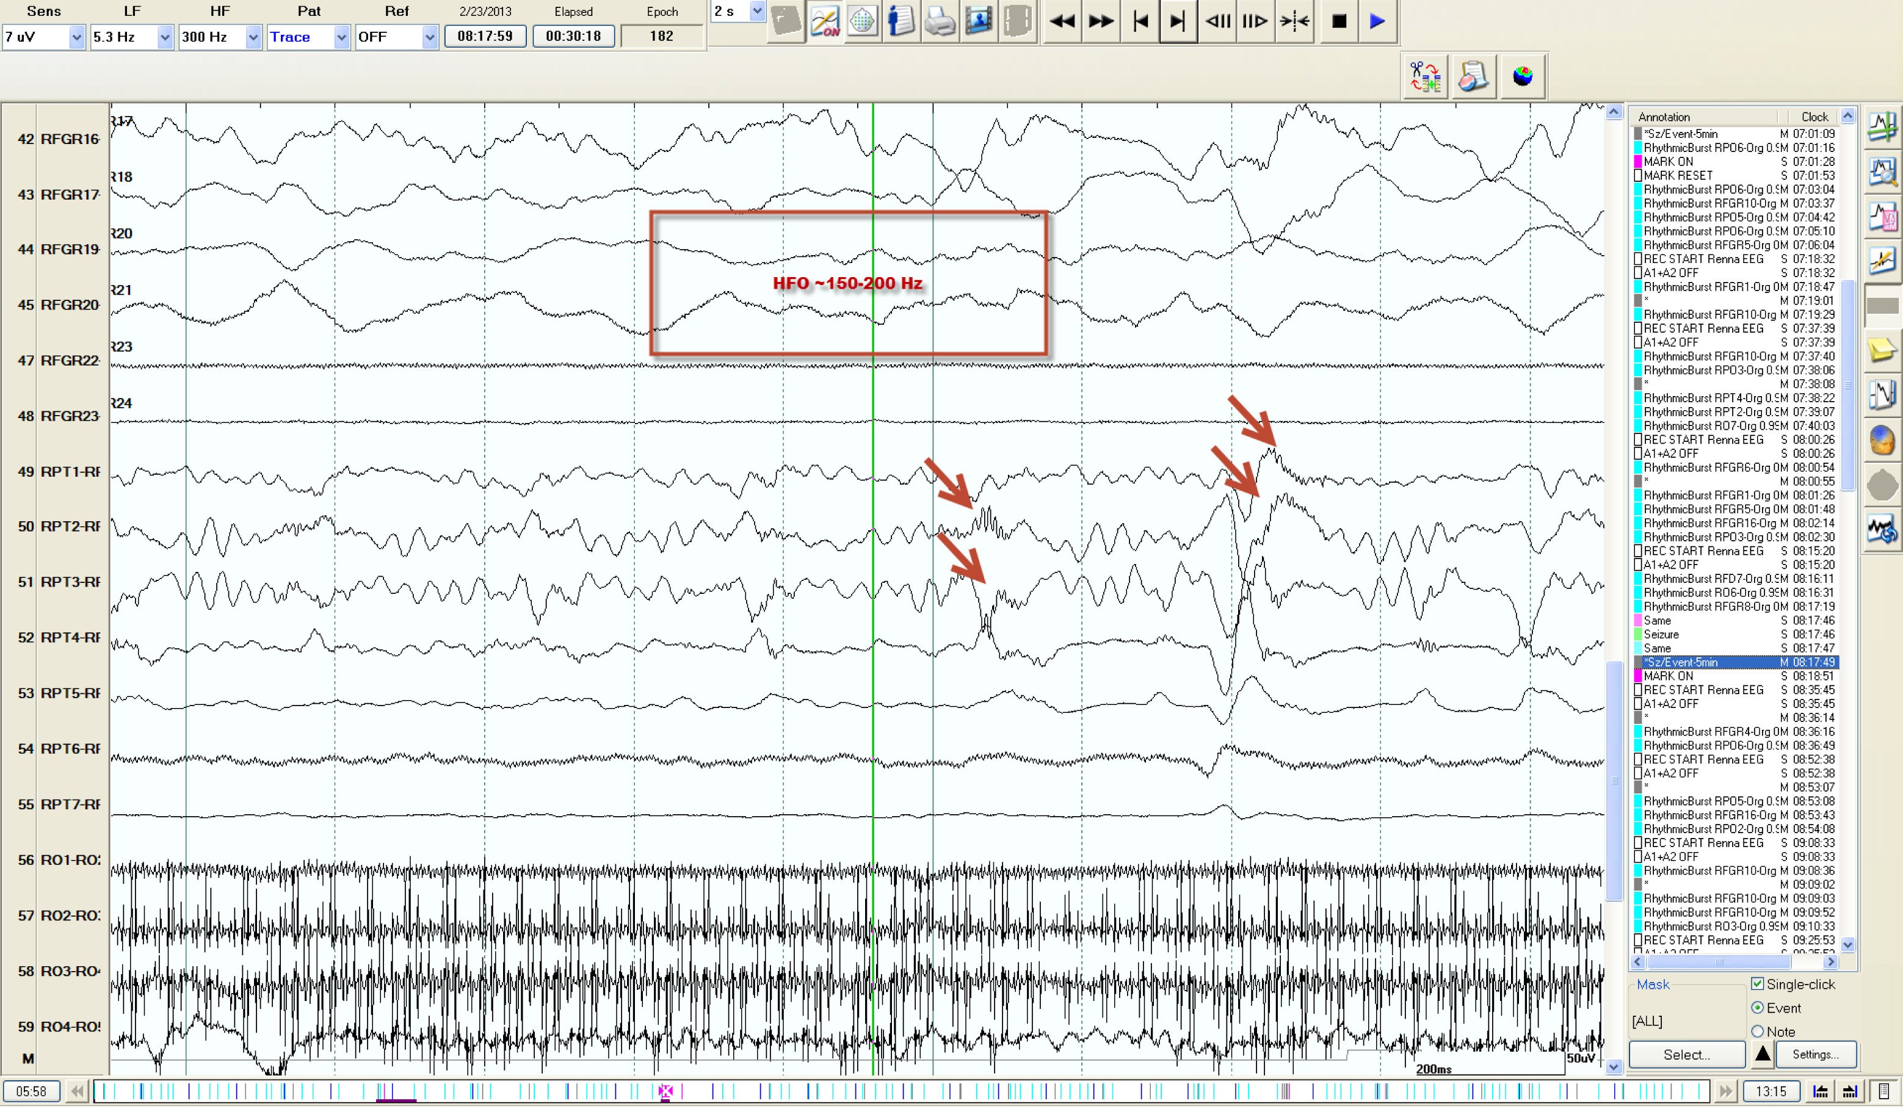Open the electrode head map icon
This screenshot has height=1120, width=1903.
coord(863,21)
